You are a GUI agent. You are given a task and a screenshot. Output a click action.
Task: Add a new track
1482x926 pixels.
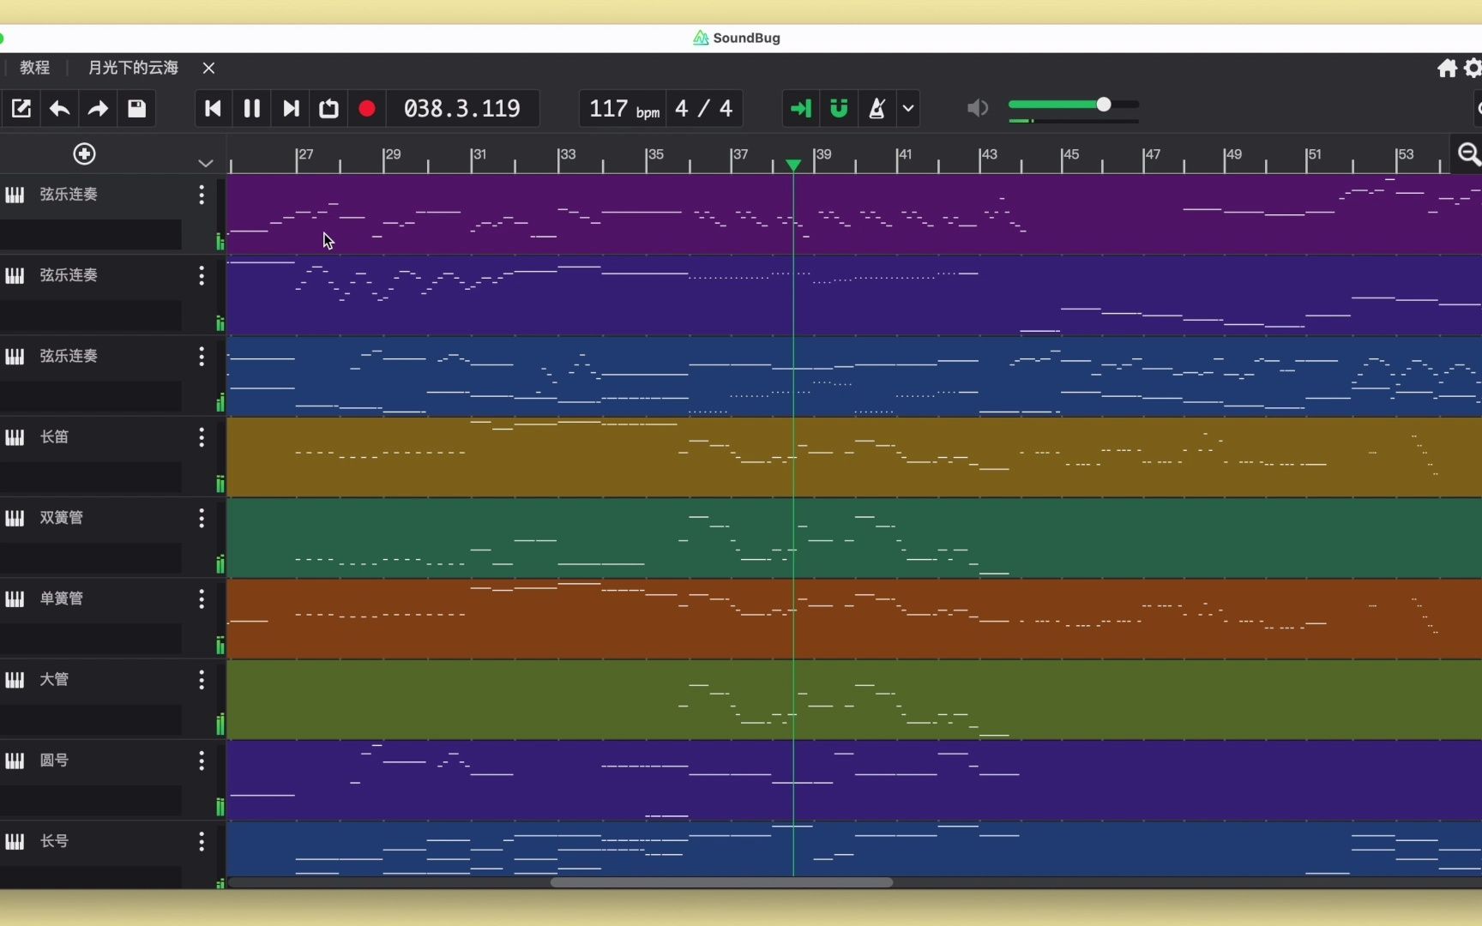point(84,154)
